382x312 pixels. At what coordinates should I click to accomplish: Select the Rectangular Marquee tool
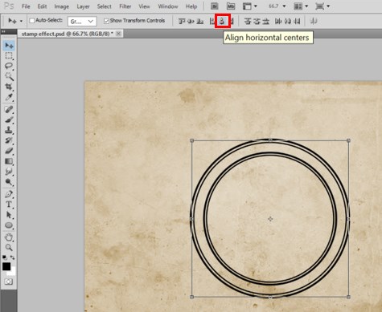point(9,56)
